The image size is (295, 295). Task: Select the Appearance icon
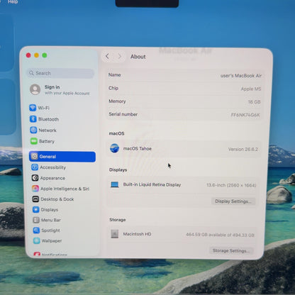(x=35, y=178)
